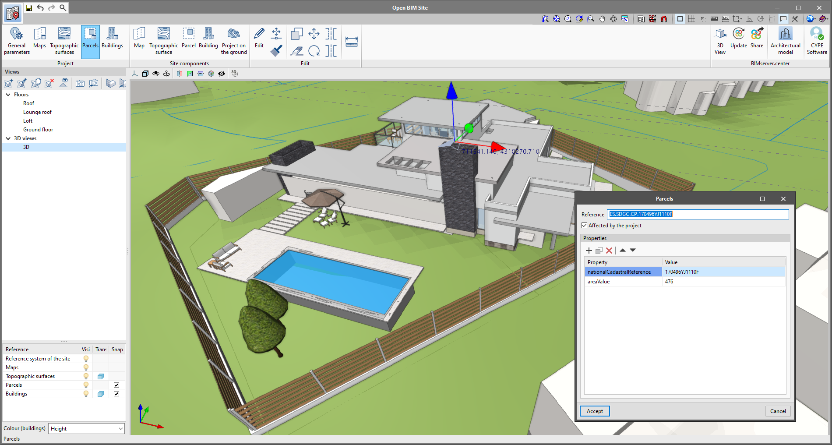Toggle Affected by the project checkbox

(585, 226)
